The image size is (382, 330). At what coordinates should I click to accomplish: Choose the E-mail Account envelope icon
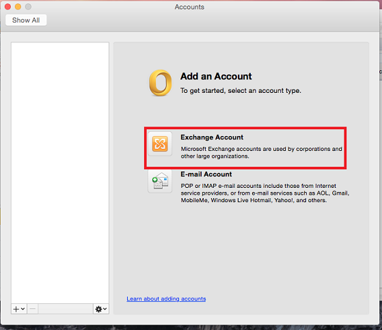160,182
